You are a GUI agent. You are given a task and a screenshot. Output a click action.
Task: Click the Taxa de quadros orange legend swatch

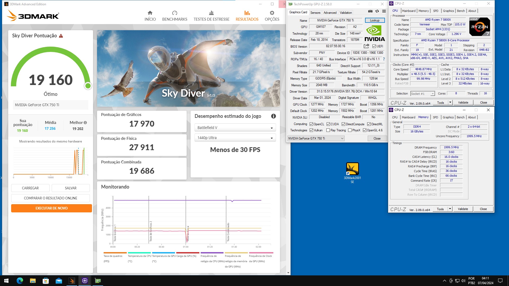click(115, 253)
